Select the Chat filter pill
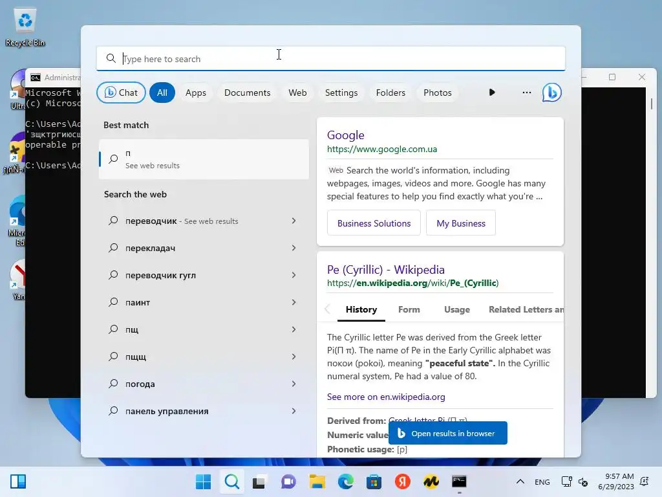The image size is (662, 497). pos(121,93)
